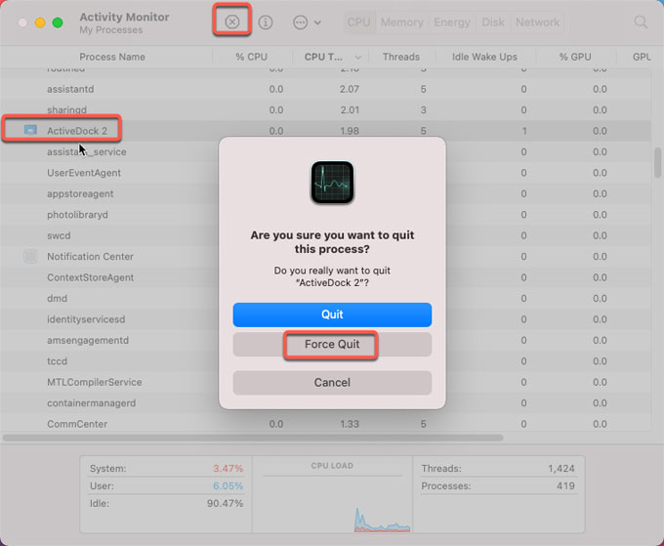664x546 pixels.
Task: Select the ContextStoreAgent process
Action: pos(90,277)
